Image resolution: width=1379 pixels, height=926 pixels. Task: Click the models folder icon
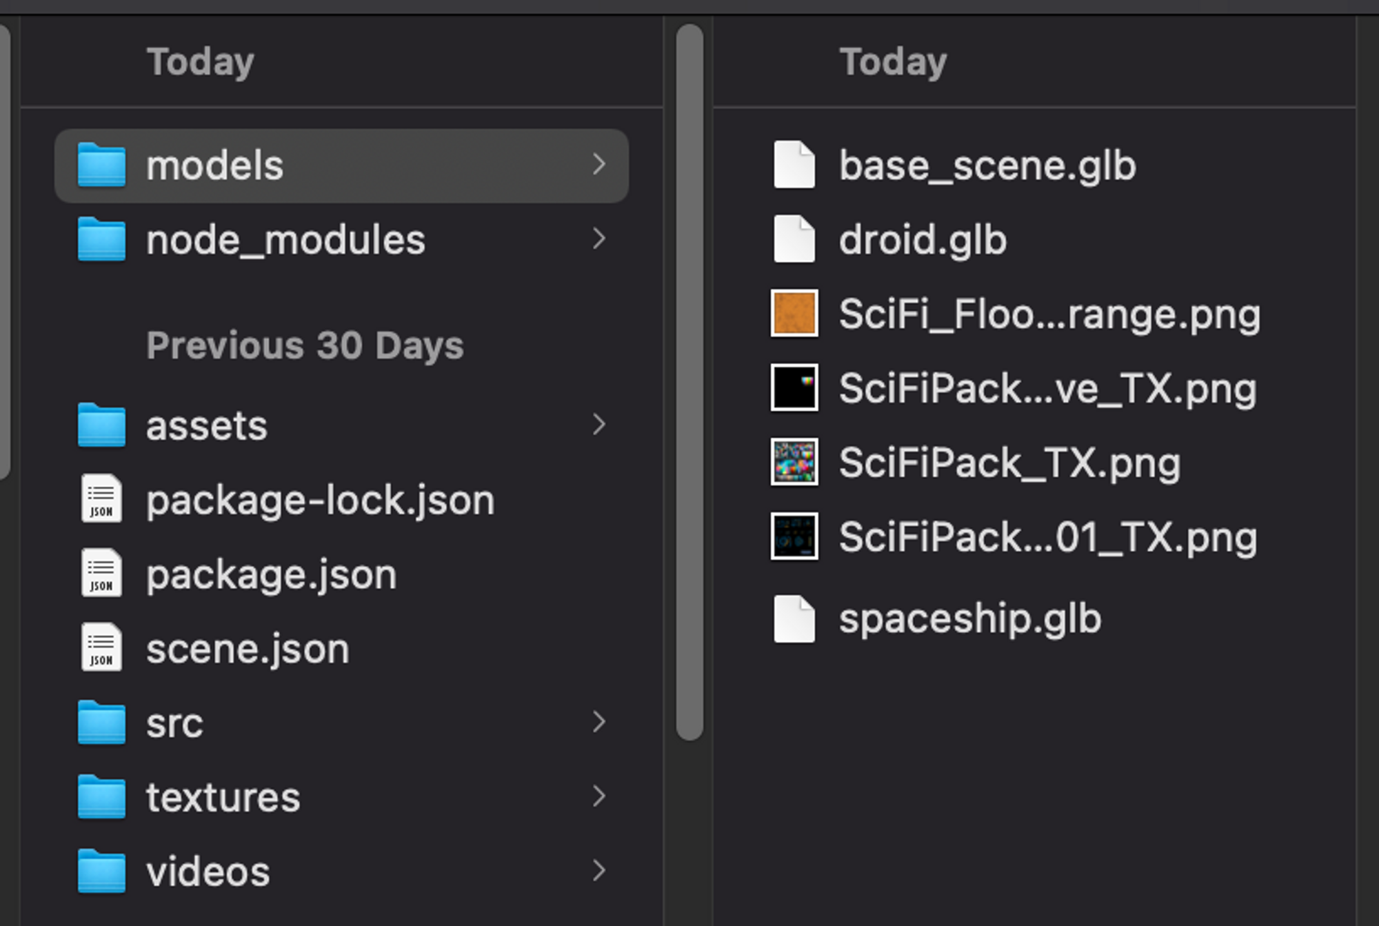(x=101, y=165)
